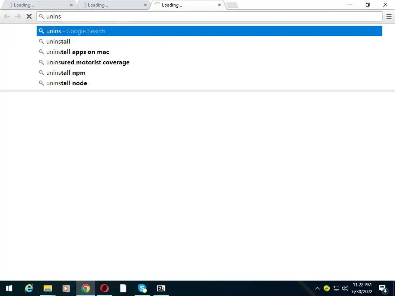Open a new tab
Viewport: 395px width, 296px height.
coord(232,5)
